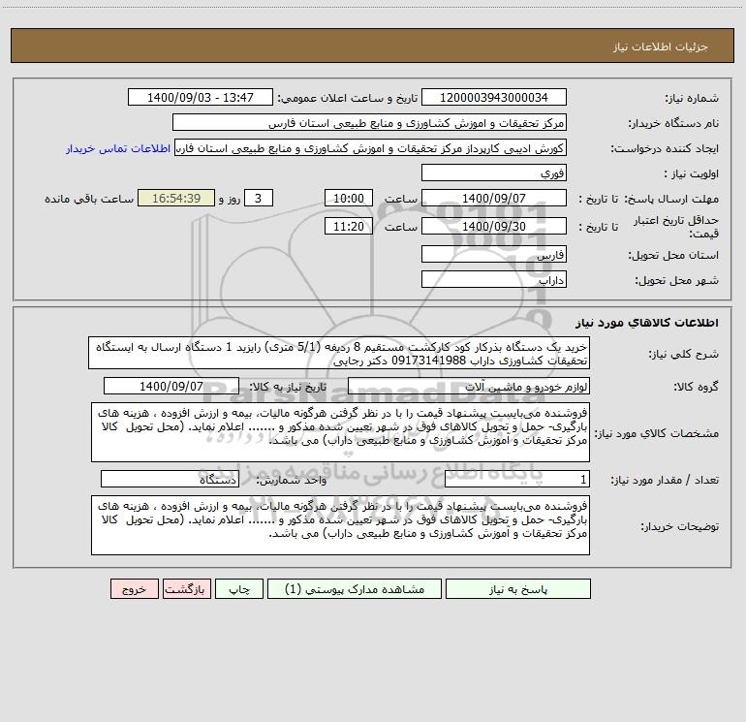Click the مشخصات کالای مورد نیاز text box
This screenshot has width=746, height=722.
340,432
